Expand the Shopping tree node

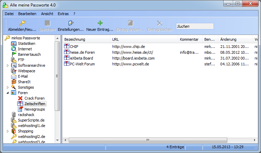tap(8, 131)
